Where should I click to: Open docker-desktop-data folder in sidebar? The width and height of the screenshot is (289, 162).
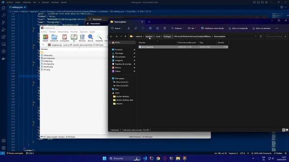click(125, 100)
